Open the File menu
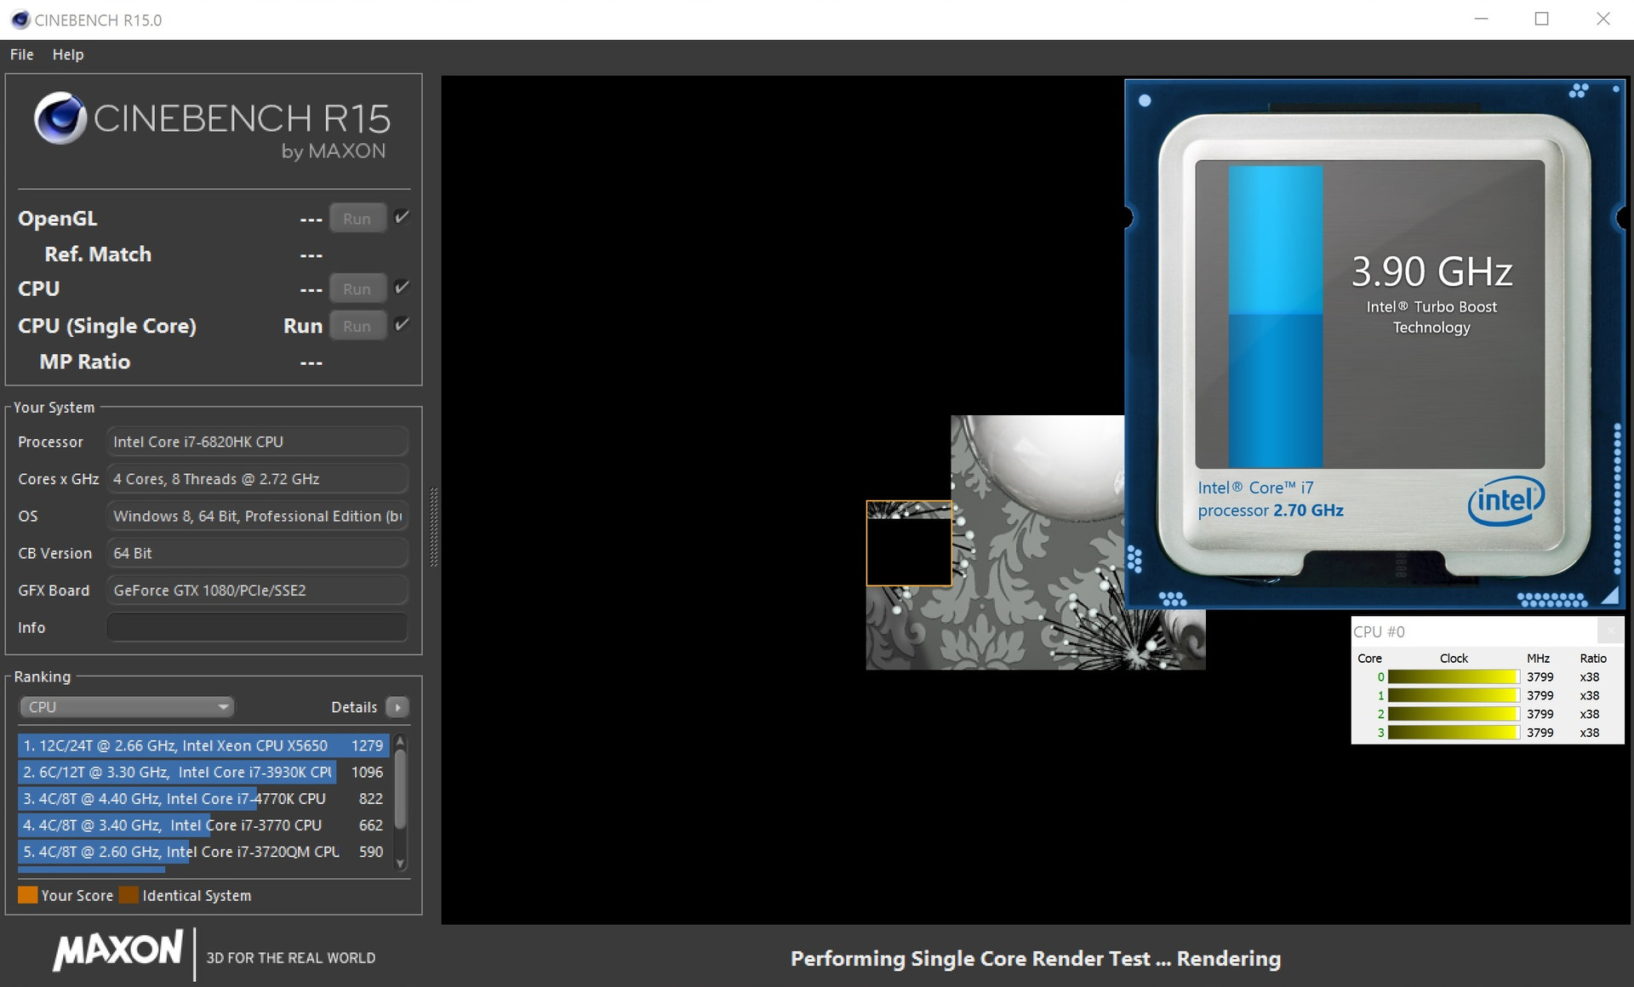1634x987 pixels. click(21, 54)
